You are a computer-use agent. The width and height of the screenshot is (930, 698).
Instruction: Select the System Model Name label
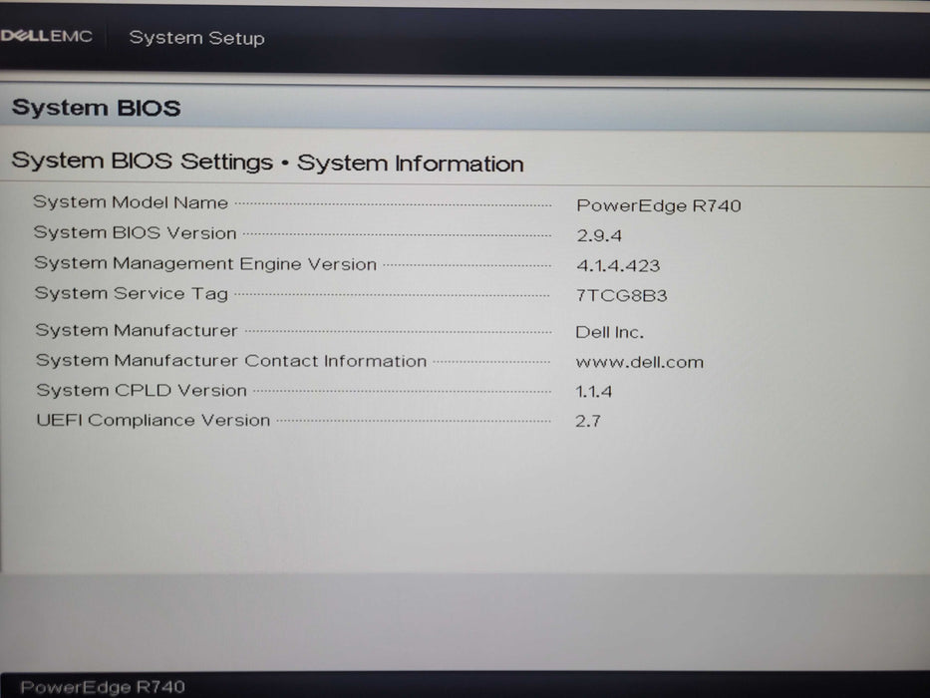[x=131, y=202]
